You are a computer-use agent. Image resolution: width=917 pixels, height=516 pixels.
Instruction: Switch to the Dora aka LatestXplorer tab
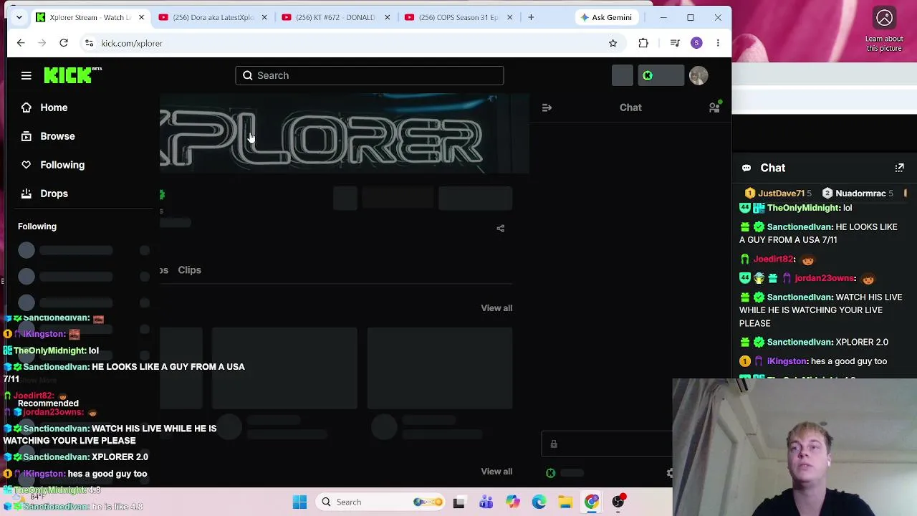click(x=213, y=17)
